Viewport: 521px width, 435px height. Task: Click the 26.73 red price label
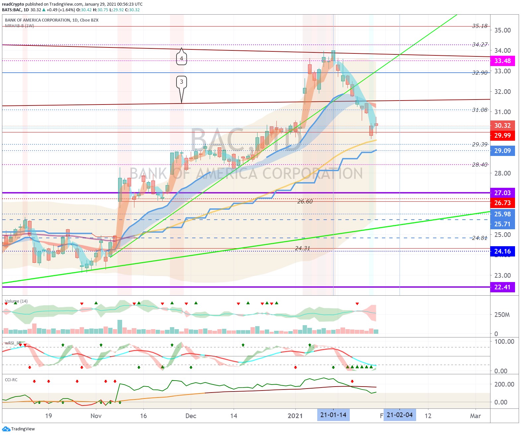click(x=502, y=203)
